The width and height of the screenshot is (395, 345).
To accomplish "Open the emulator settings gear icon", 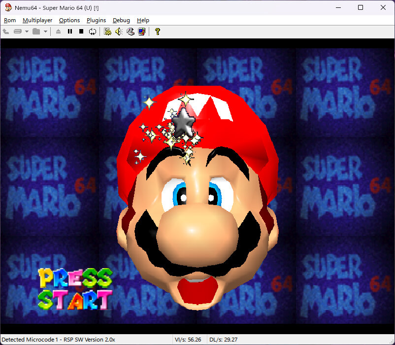I will pyautogui.click(x=107, y=32).
